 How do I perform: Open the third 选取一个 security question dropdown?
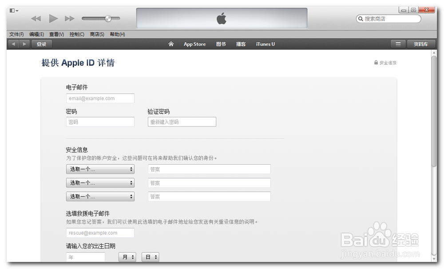pyautogui.click(x=100, y=197)
